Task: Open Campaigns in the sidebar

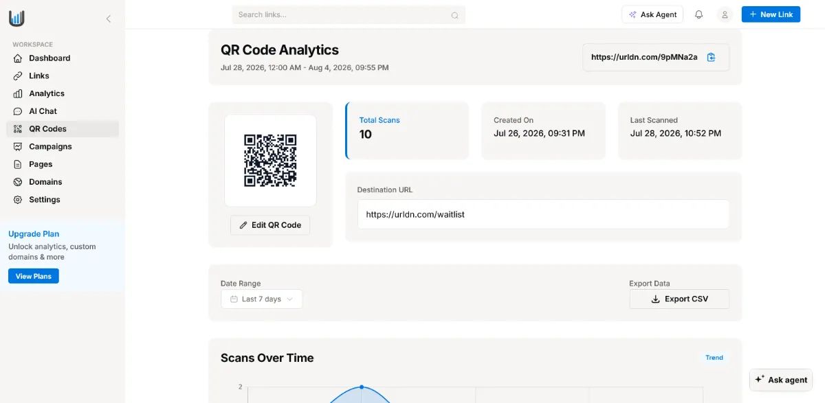Action: (62, 146)
